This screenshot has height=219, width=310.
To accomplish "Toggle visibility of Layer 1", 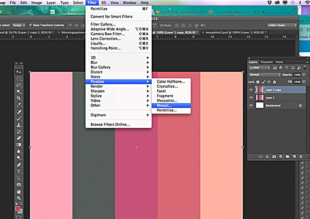I will (x=251, y=97).
